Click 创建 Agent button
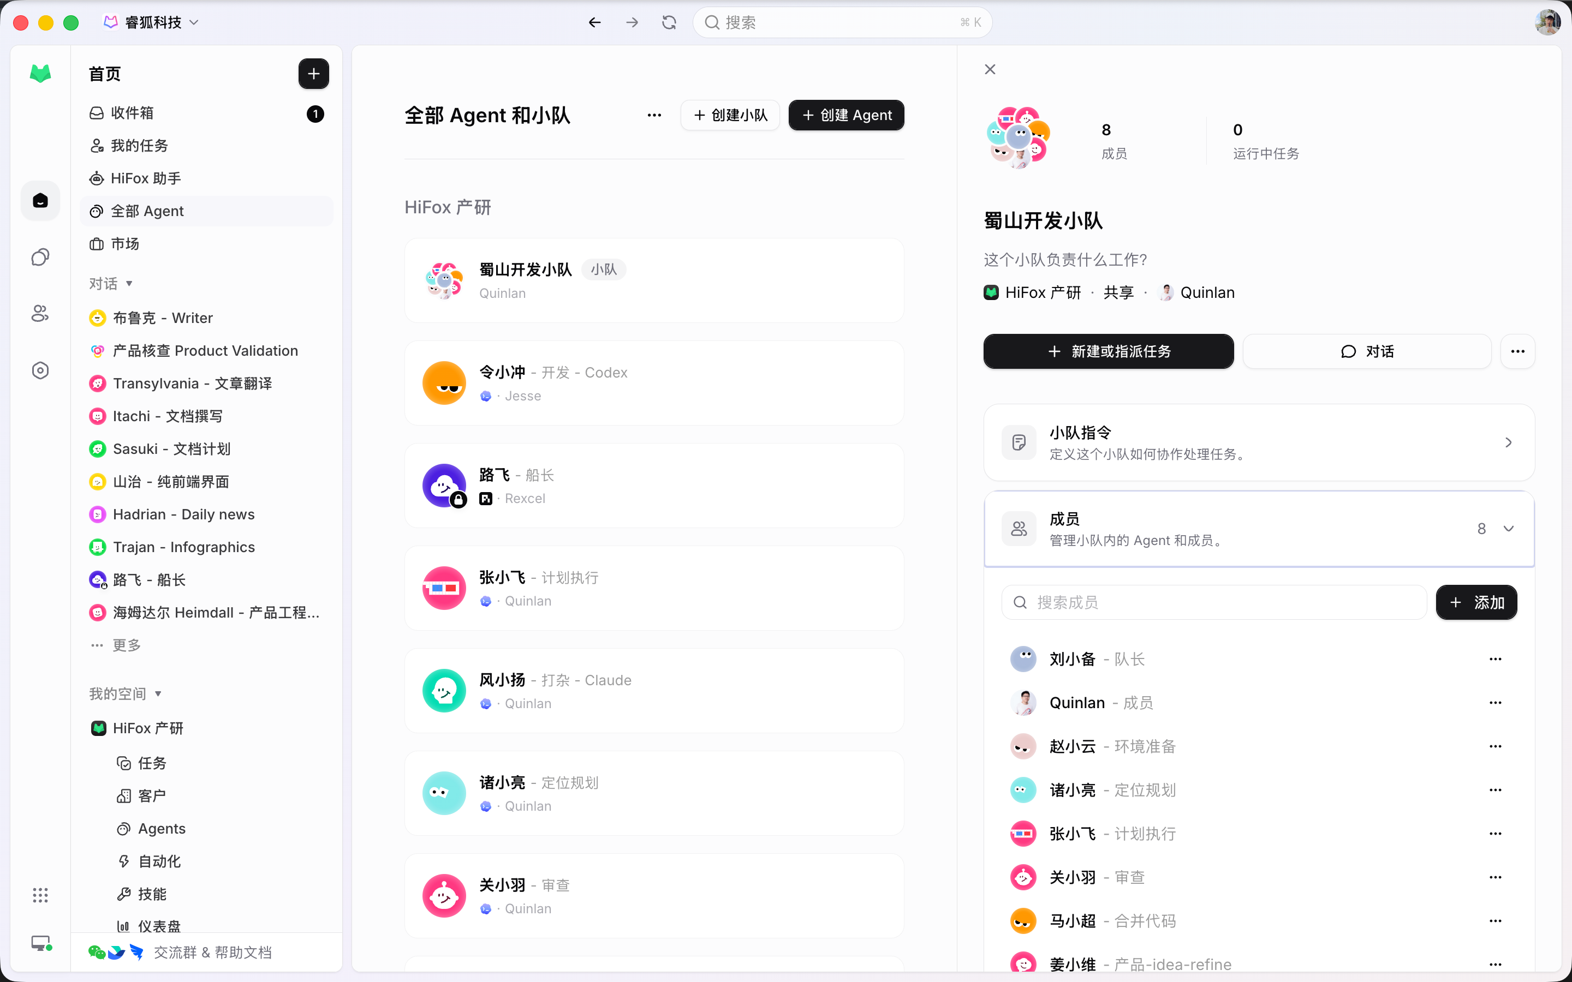Screen dimensions: 1572x982 [x=847, y=116]
